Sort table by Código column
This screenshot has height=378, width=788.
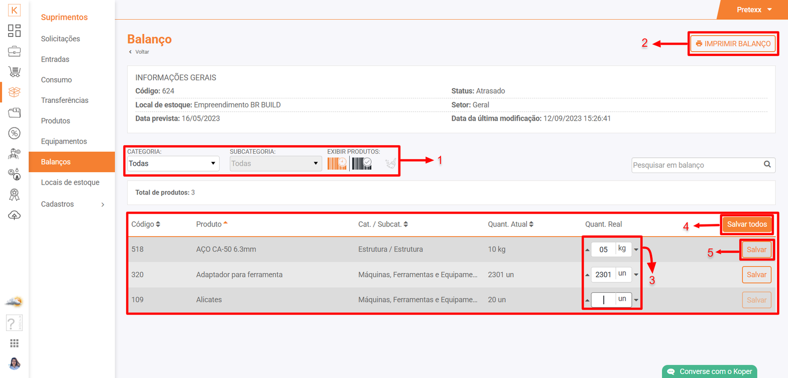[146, 224]
